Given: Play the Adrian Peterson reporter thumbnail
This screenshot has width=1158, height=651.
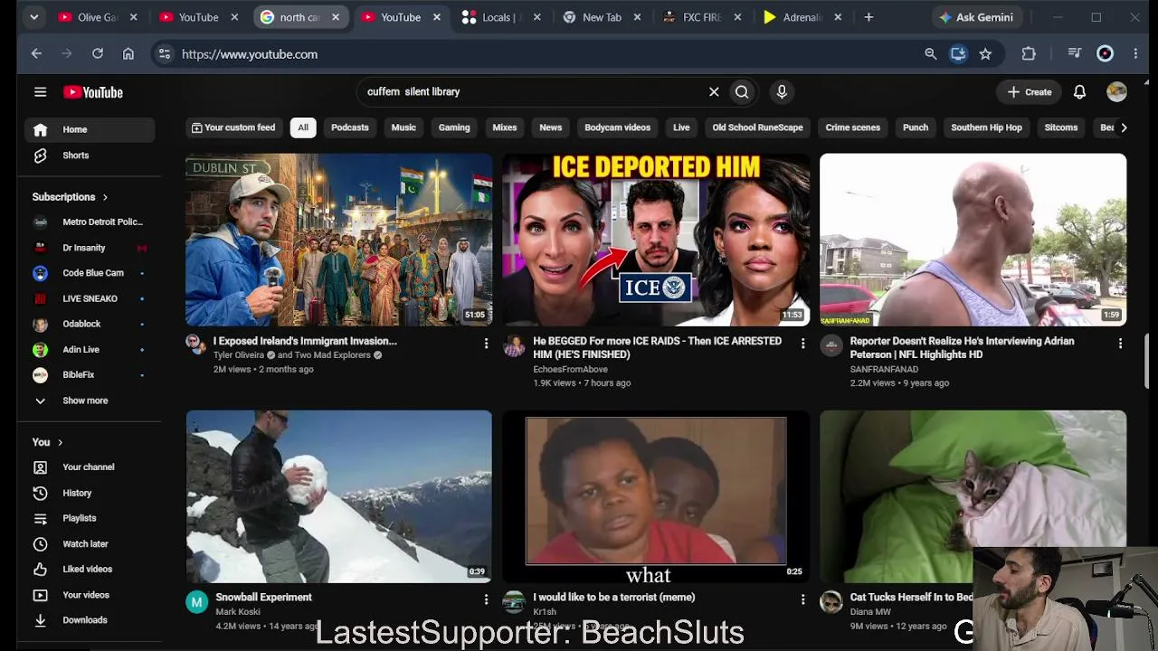Looking at the screenshot, I should [973, 240].
